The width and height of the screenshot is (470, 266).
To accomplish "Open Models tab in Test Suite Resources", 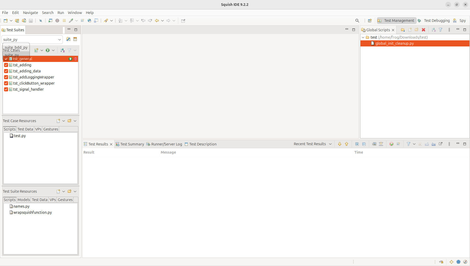I will point(24,200).
